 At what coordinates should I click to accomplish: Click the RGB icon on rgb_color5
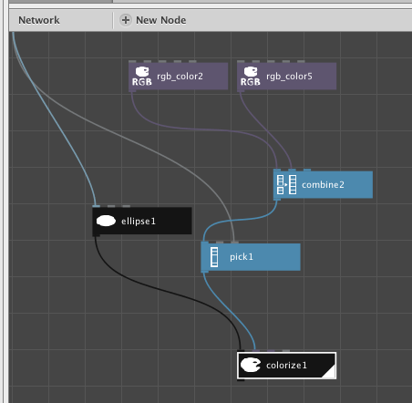pyautogui.click(x=251, y=77)
